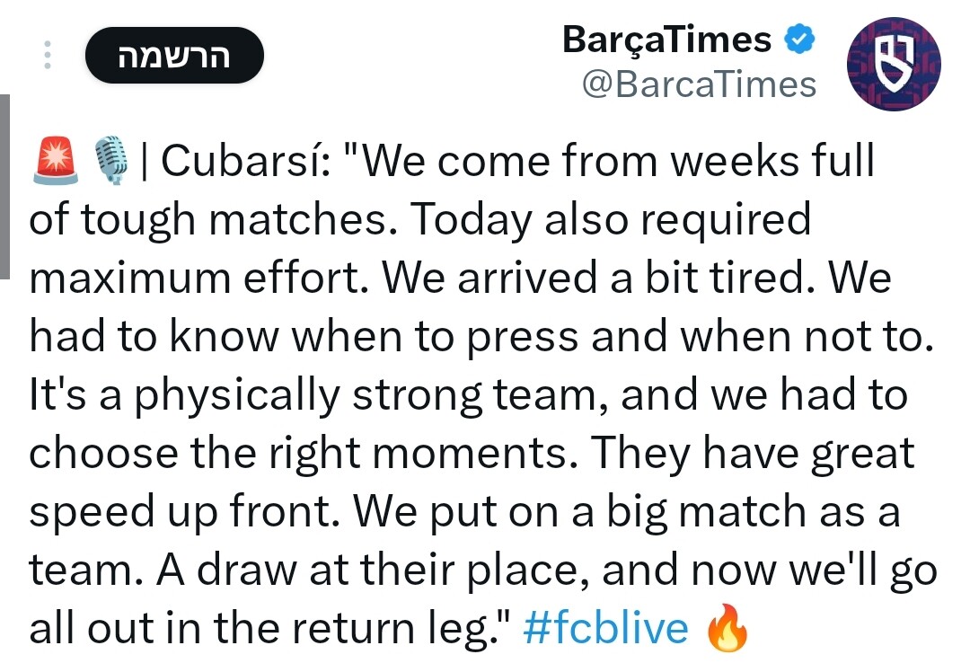Open the BarçaTimes display name link
Screen dimensions: 970x672
(666, 40)
